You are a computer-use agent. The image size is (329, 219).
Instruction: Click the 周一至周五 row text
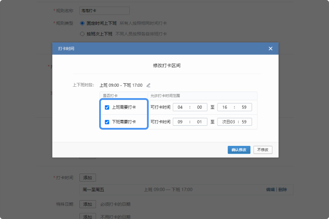[x=93, y=190]
